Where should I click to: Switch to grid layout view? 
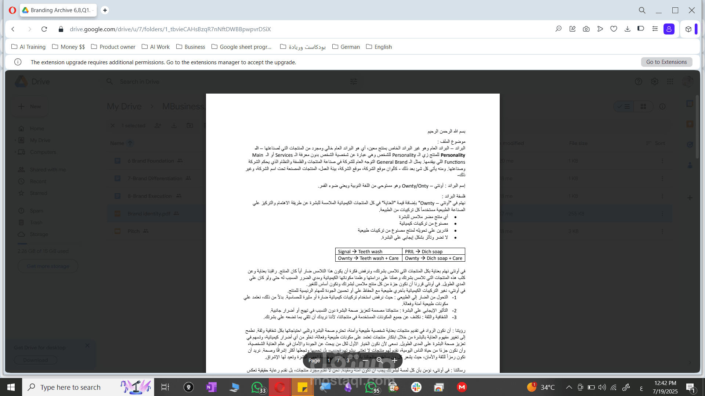643,106
